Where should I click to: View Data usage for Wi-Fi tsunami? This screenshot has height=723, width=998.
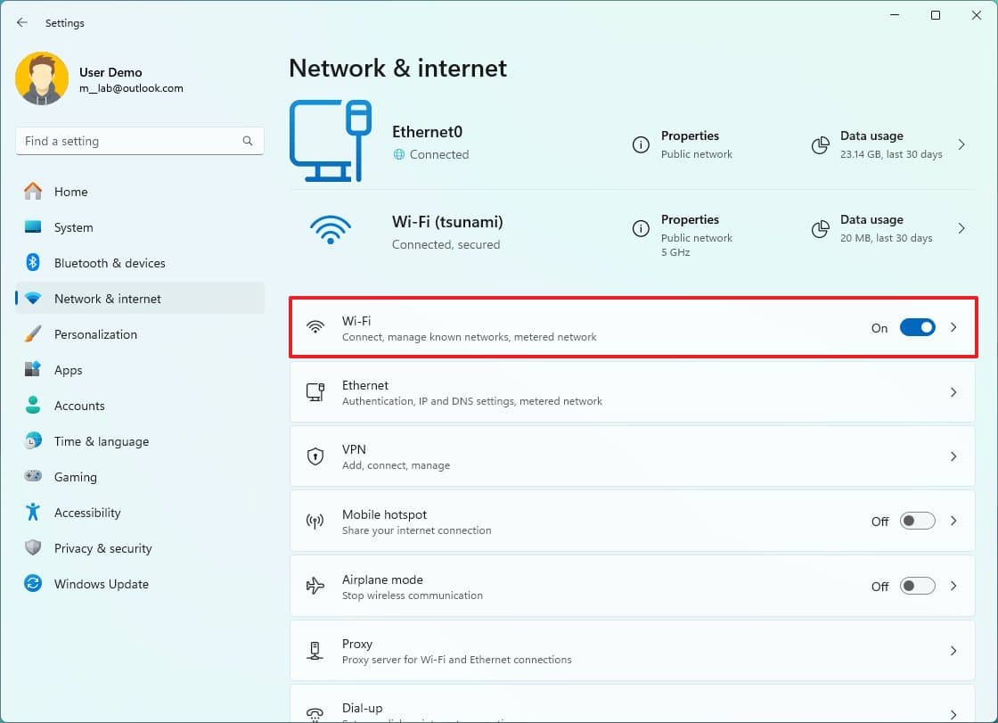click(x=871, y=228)
